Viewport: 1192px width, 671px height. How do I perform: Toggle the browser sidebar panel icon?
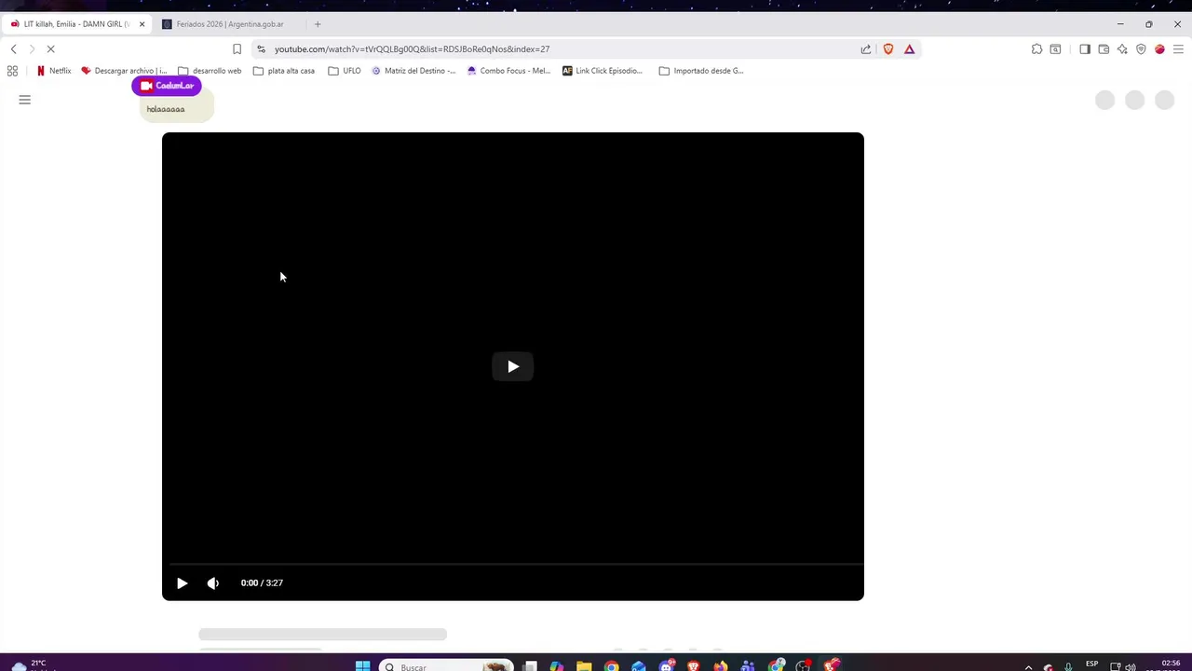point(1085,49)
